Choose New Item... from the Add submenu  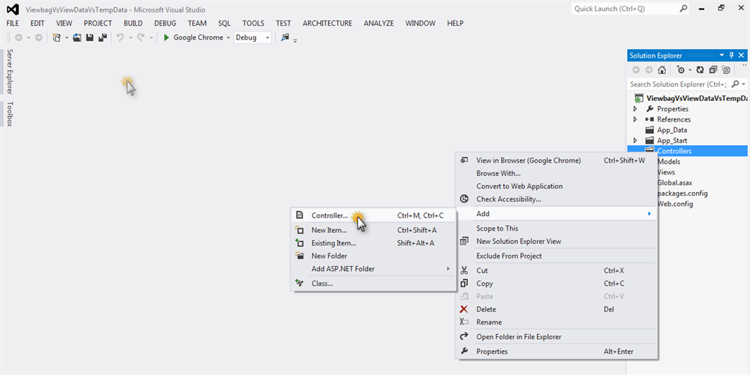(x=374, y=230)
